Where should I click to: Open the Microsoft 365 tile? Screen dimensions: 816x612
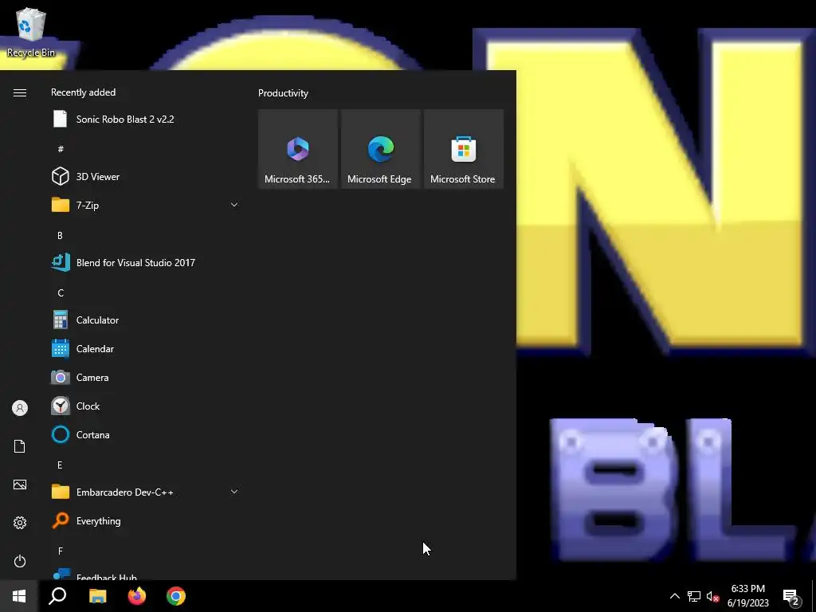tap(298, 149)
